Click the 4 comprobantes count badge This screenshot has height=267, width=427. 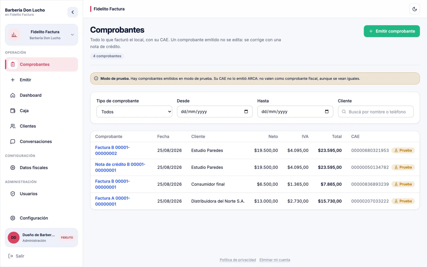point(107,56)
